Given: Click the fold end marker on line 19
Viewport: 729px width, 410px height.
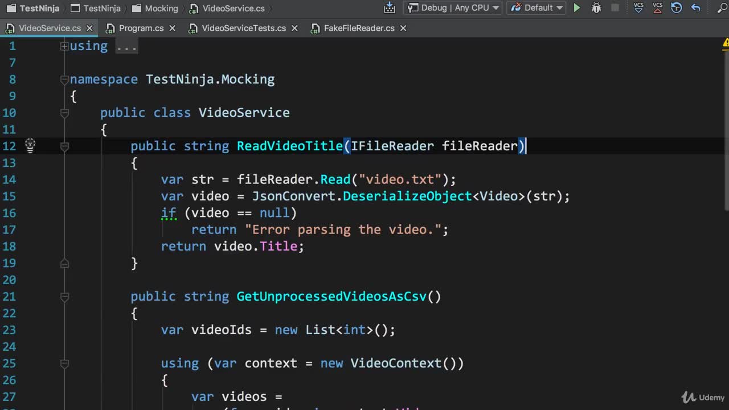Looking at the screenshot, I should (x=64, y=263).
